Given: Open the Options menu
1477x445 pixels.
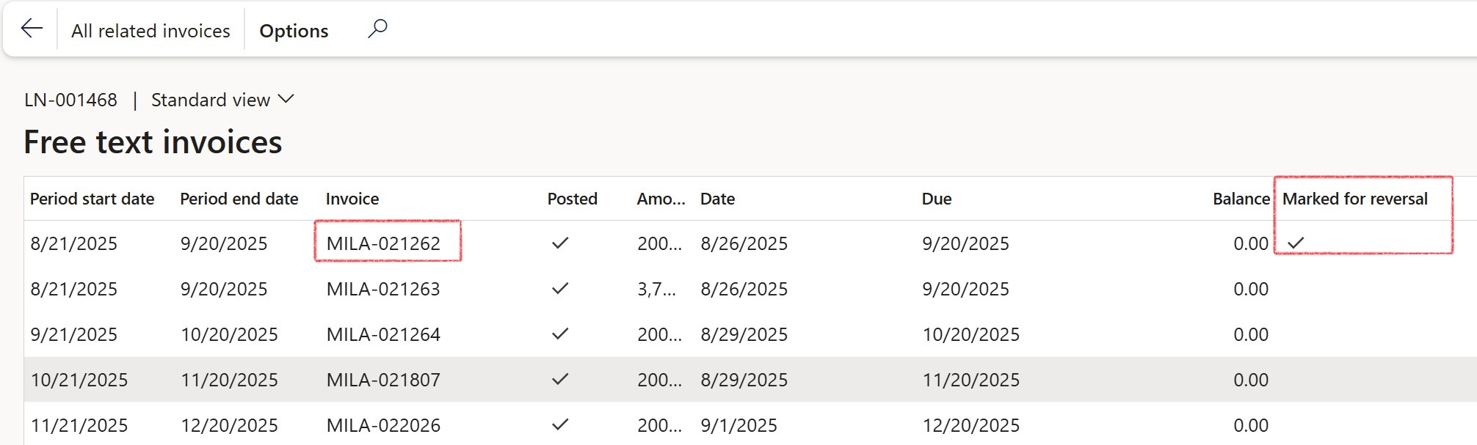Looking at the screenshot, I should pyautogui.click(x=293, y=31).
